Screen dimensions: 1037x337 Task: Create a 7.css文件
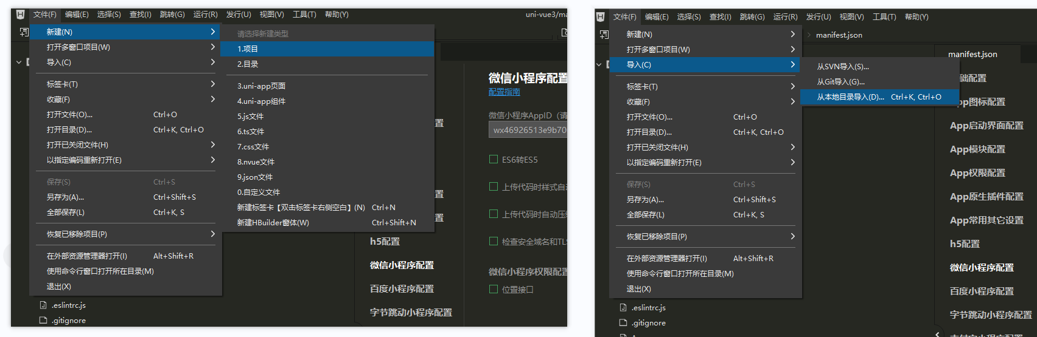click(x=327, y=147)
